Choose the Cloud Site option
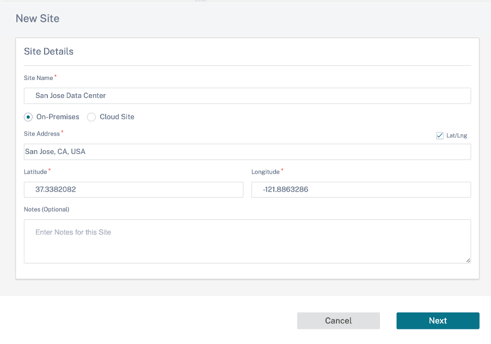Viewport: 491px width, 344px height. pos(91,117)
